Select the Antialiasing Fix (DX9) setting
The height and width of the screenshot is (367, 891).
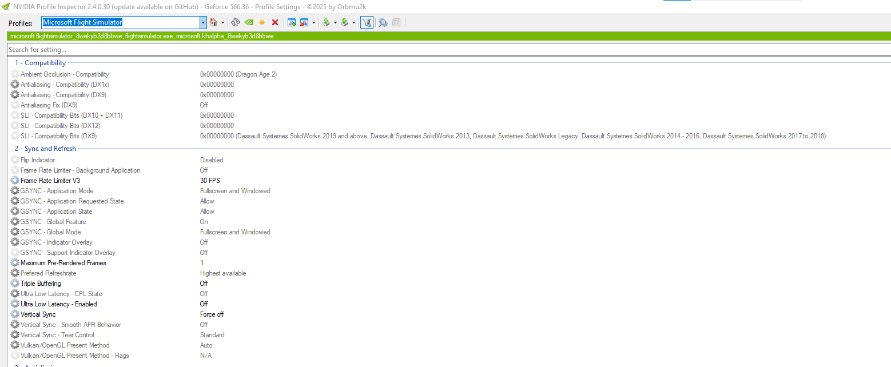(49, 105)
